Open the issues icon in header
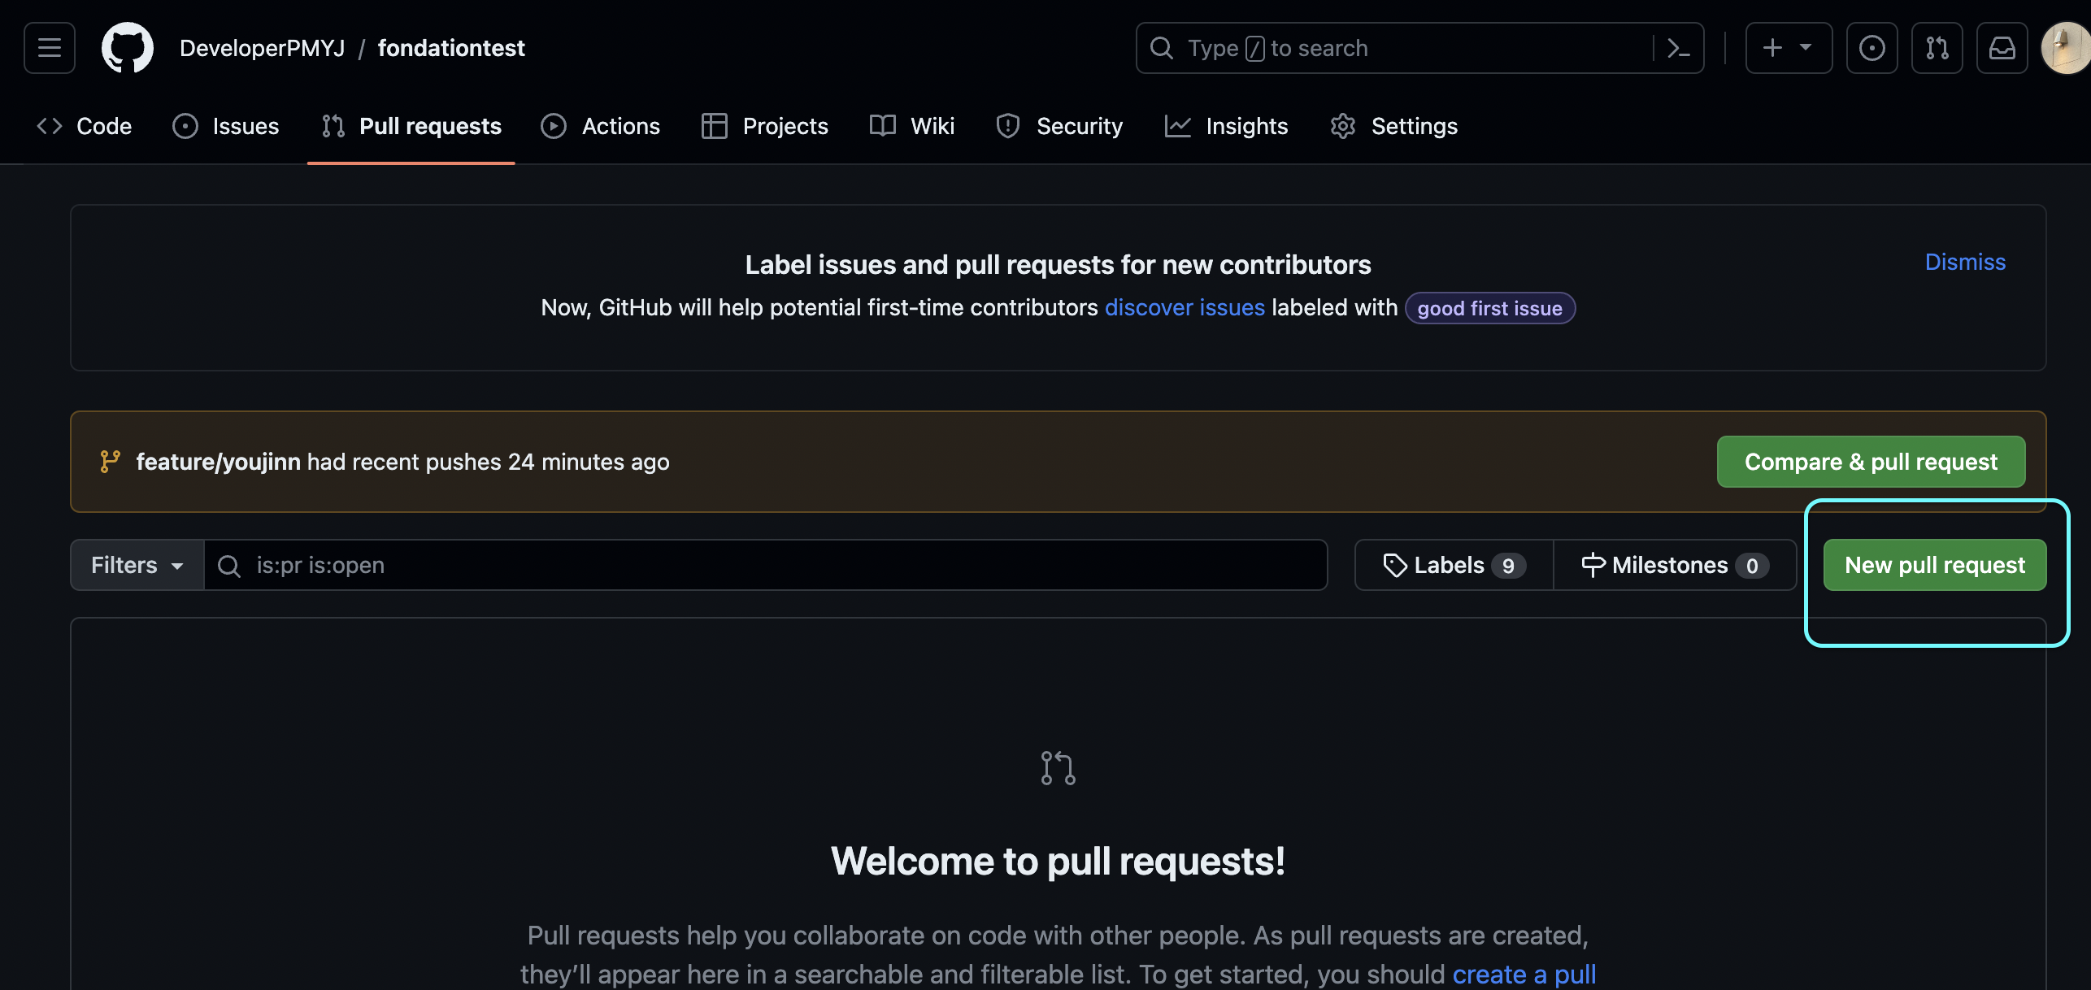 point(1871,48)
